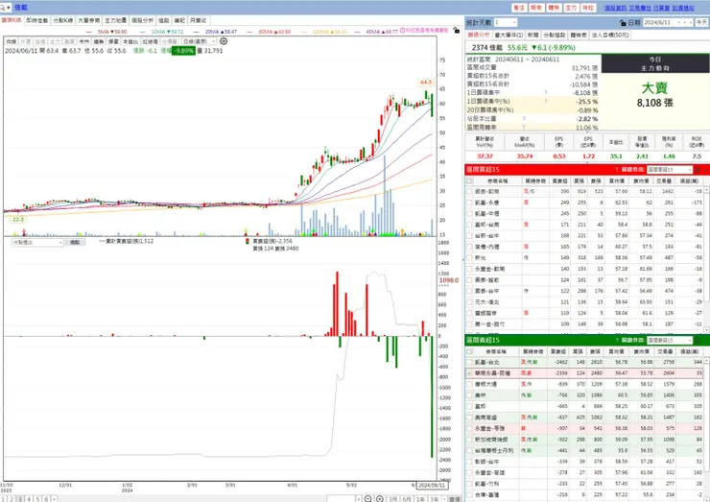Open the 分點細裂 tab
The image size is (710, 502).
pos(555,35)
